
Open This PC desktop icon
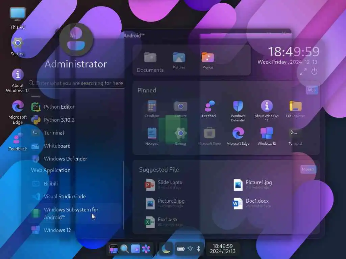[18, 18]
